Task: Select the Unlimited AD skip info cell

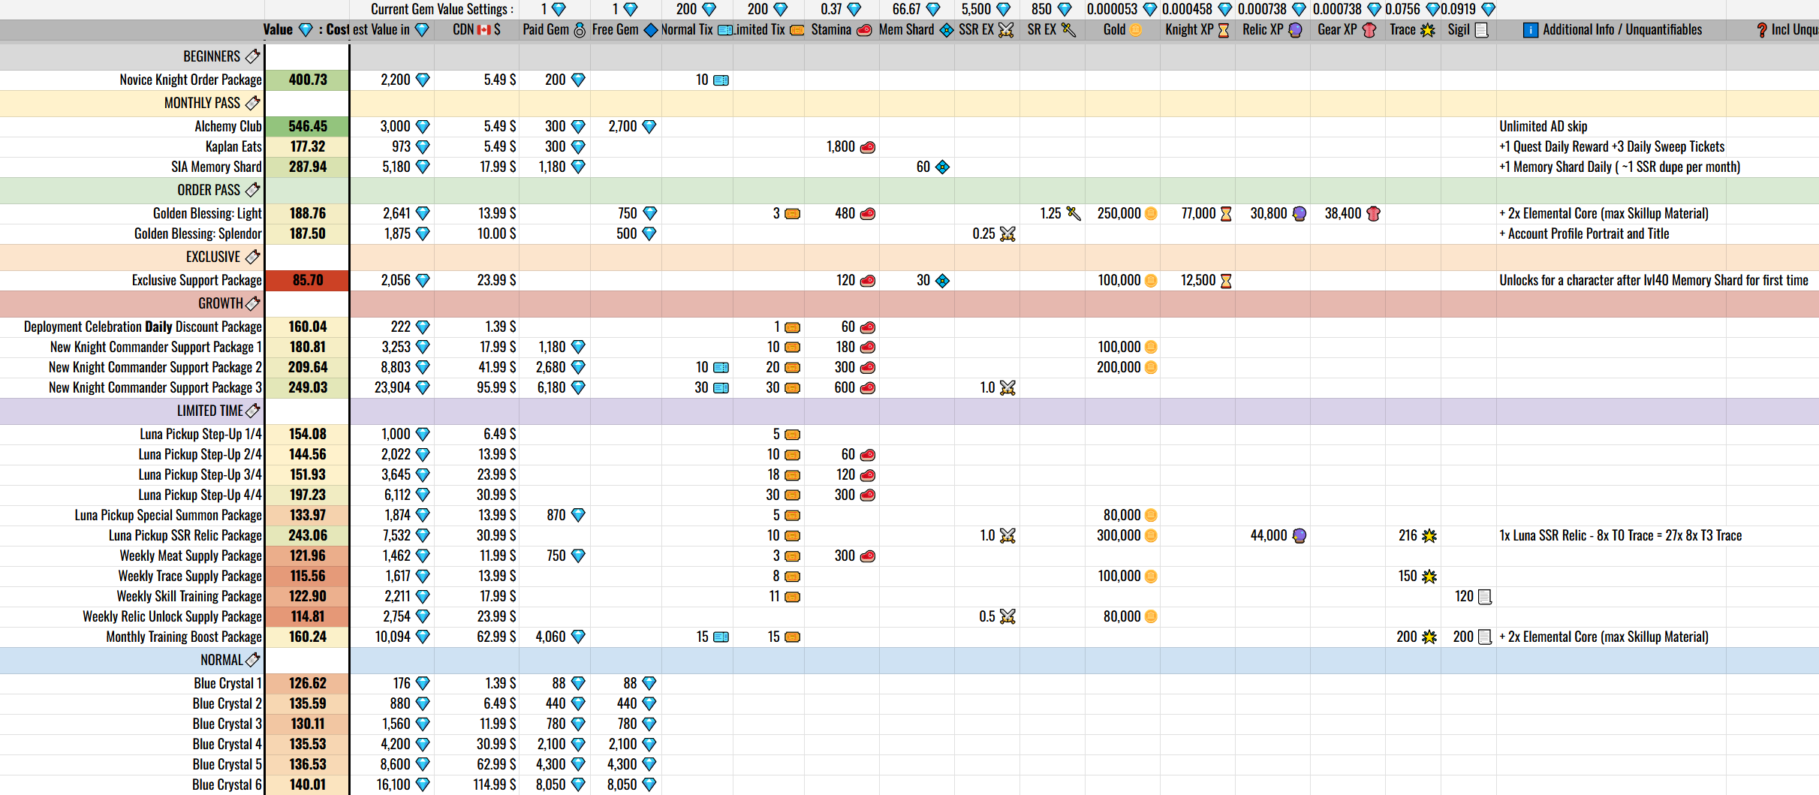Action: coord(1543,126)
